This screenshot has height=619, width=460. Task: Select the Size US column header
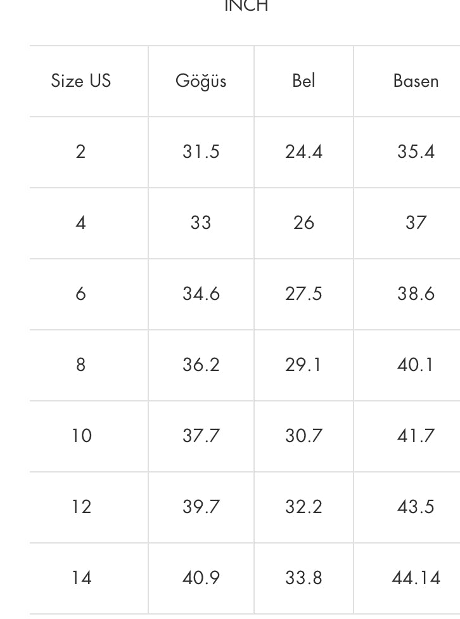(81, 81)
